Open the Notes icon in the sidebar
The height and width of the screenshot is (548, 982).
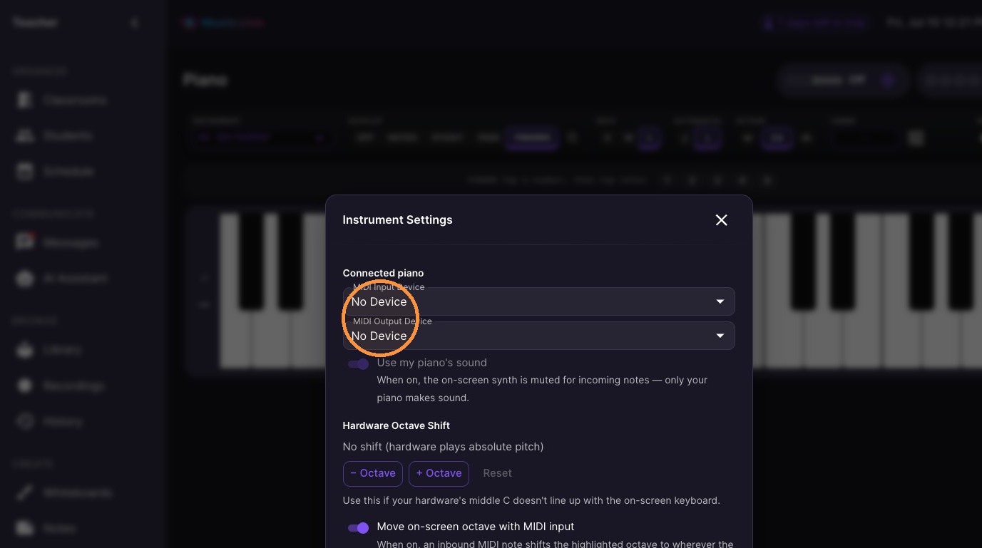pyautogui.click(x=25, y=528)
